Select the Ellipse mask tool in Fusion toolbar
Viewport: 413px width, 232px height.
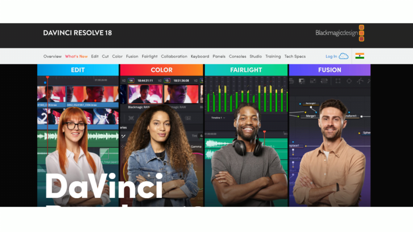[349, 81]
